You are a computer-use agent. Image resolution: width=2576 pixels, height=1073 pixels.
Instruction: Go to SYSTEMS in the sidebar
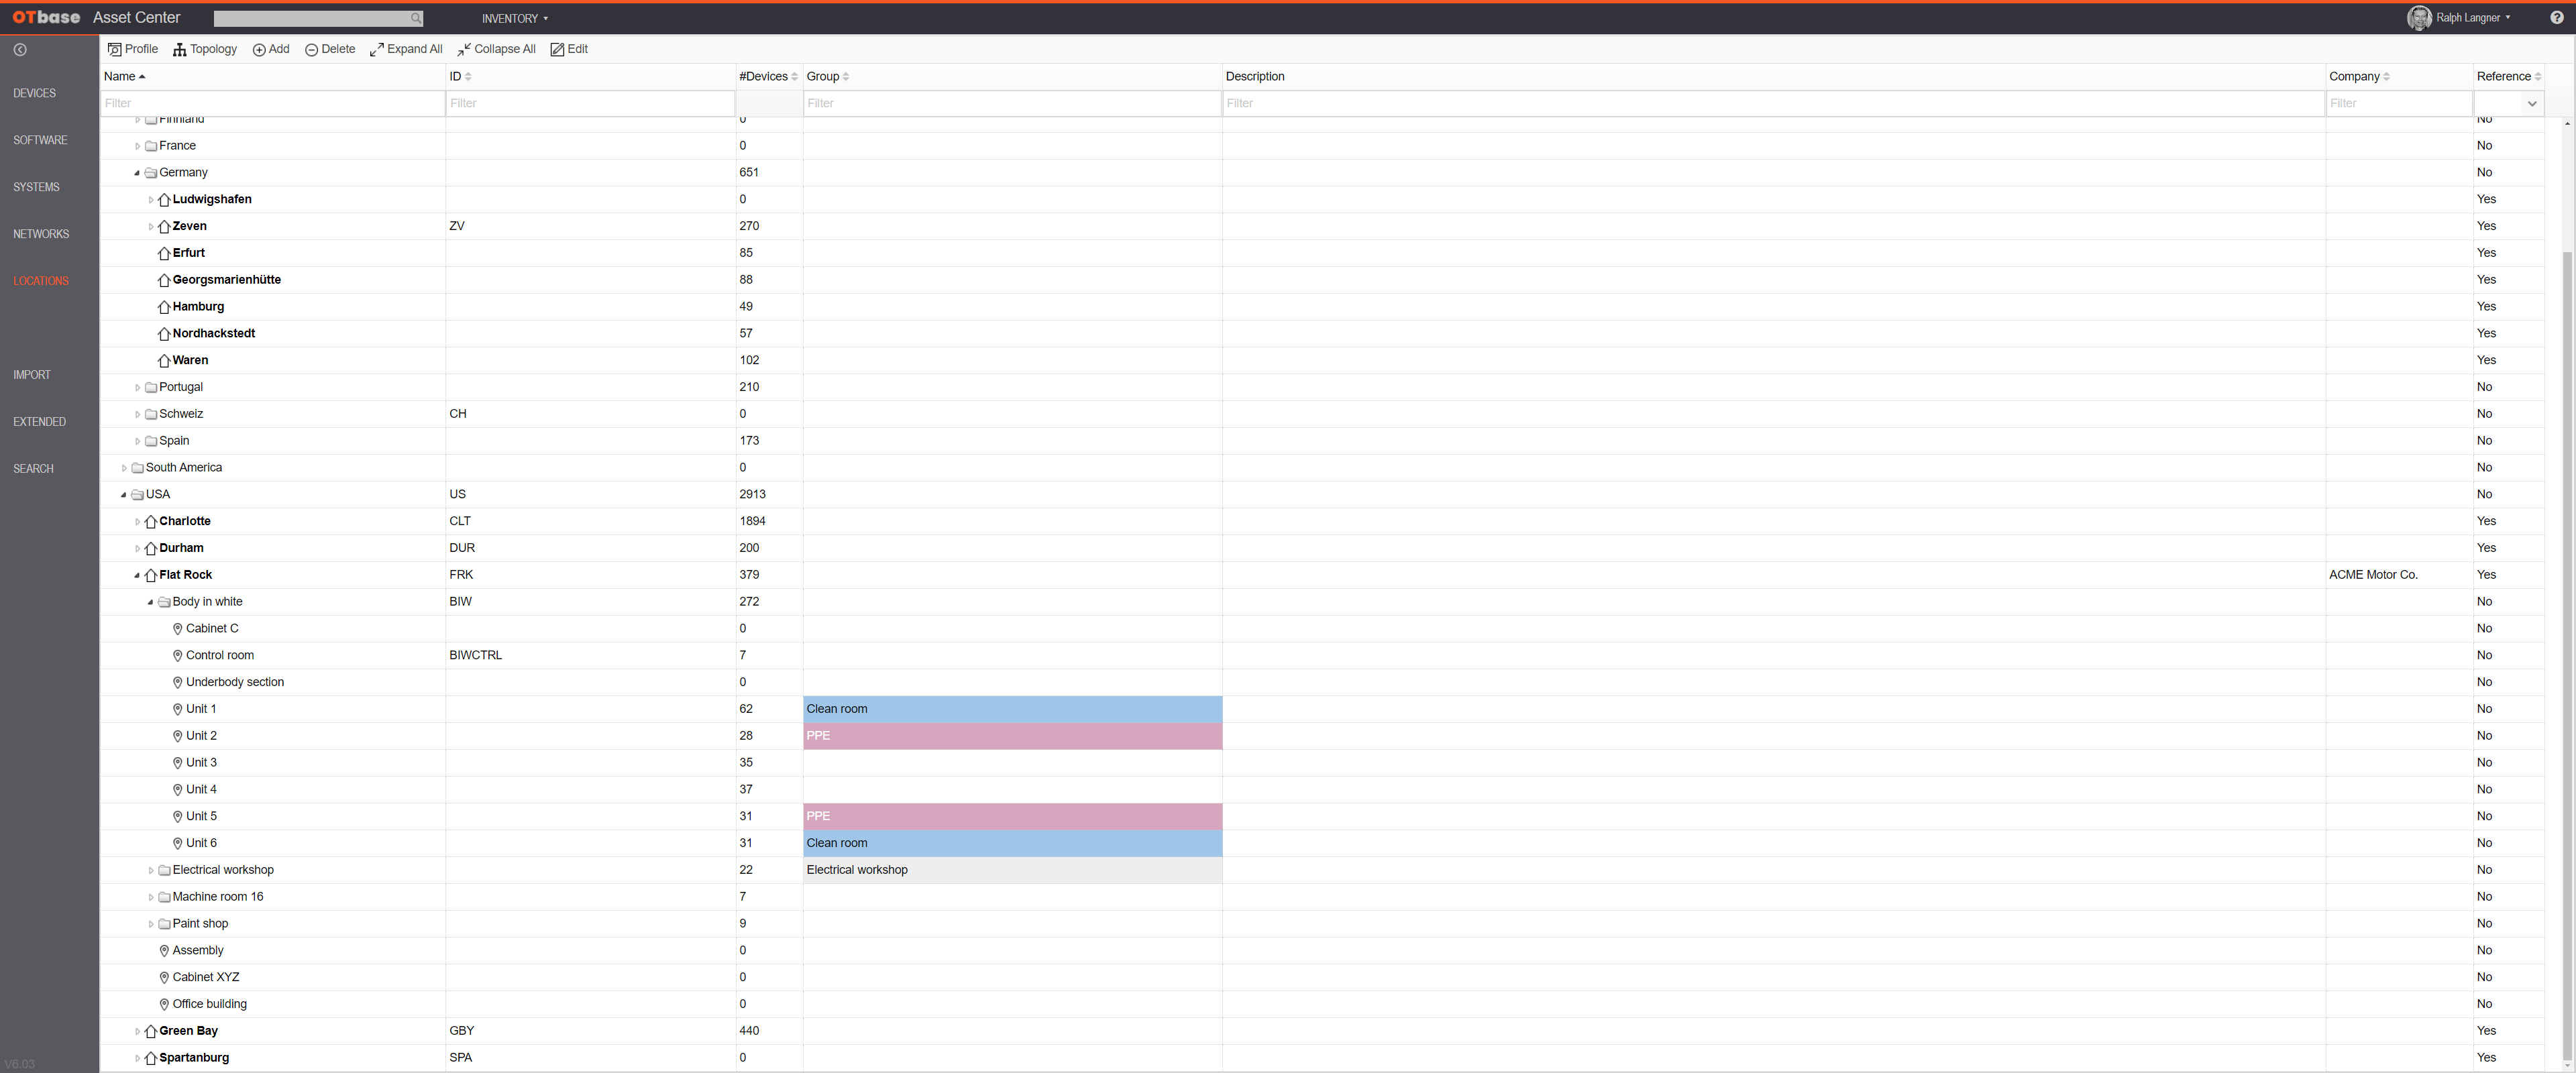coord(36,187)
